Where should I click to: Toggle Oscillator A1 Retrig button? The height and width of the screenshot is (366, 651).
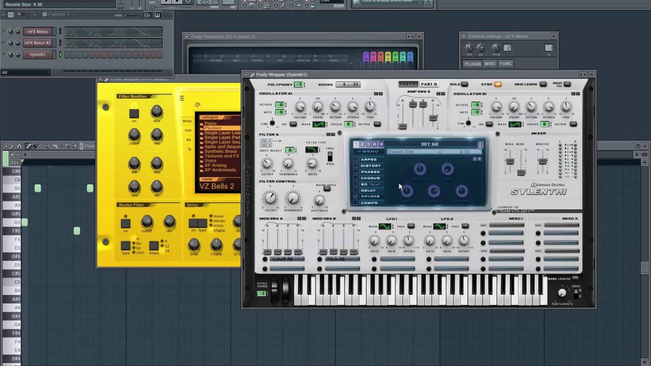(377, 124)
